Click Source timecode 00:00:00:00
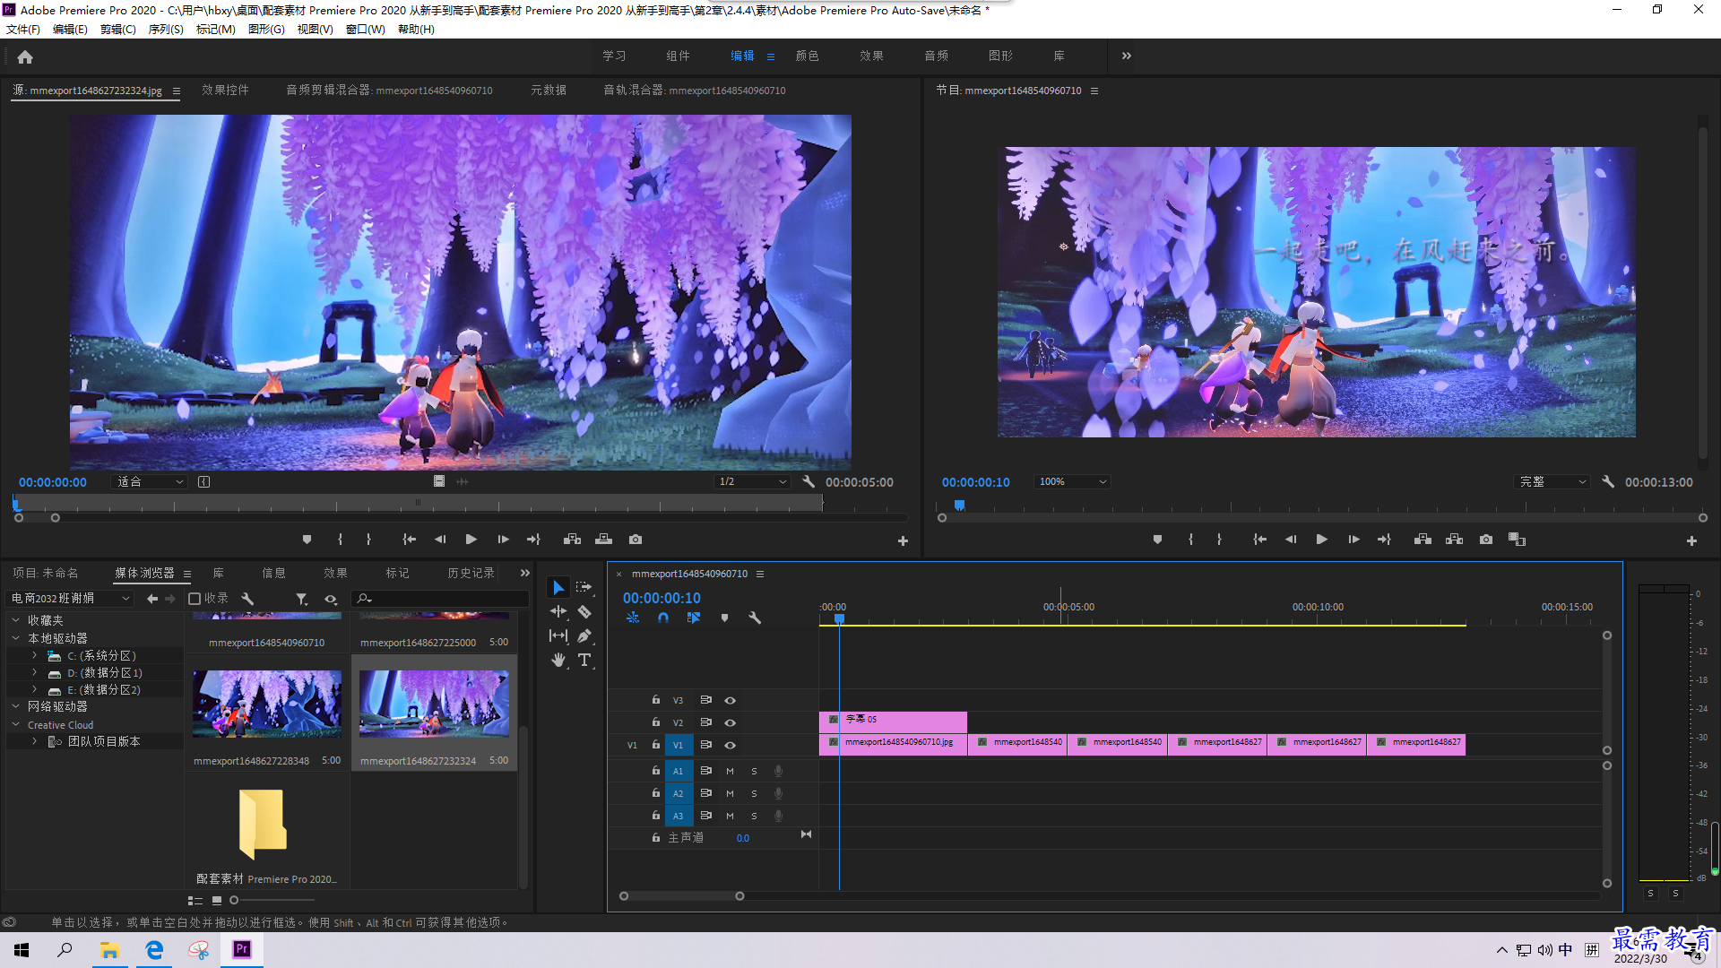This screenshot has width=1721, height=968. point(53,481)
